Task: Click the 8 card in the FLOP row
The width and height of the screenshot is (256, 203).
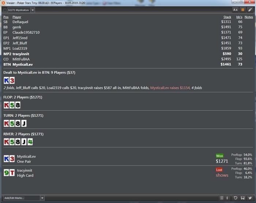Action: coord(18,105)
